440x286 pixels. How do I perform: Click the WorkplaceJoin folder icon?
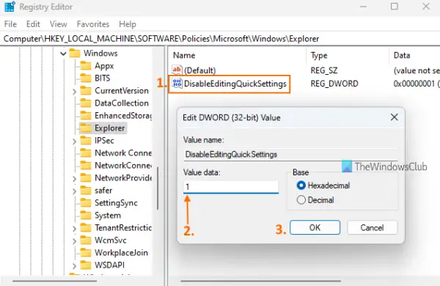click(86, 252)
